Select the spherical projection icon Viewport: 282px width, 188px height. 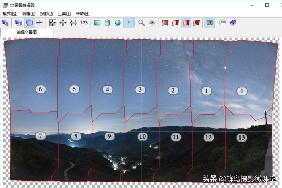click(x=118, y=23)
